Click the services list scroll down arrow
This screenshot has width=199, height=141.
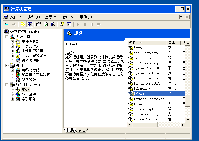pyautogui.click(x=188, y=119)
